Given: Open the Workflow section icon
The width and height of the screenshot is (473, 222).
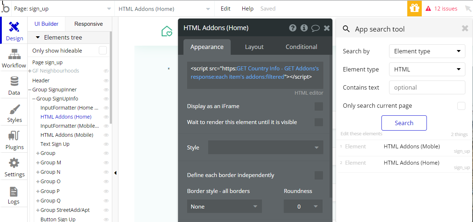Looking at the screenshot, I should click(14, 58).
